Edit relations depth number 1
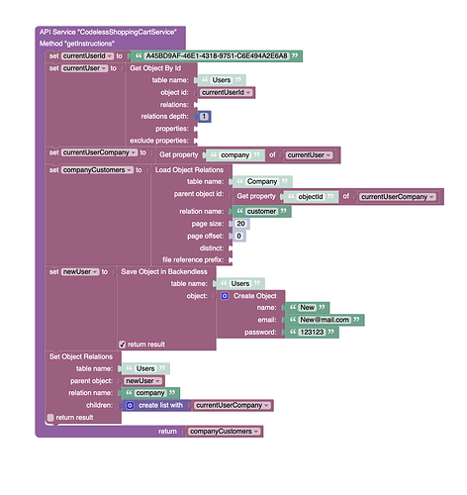This screenshot has height=495, width=467. (204, 117)
